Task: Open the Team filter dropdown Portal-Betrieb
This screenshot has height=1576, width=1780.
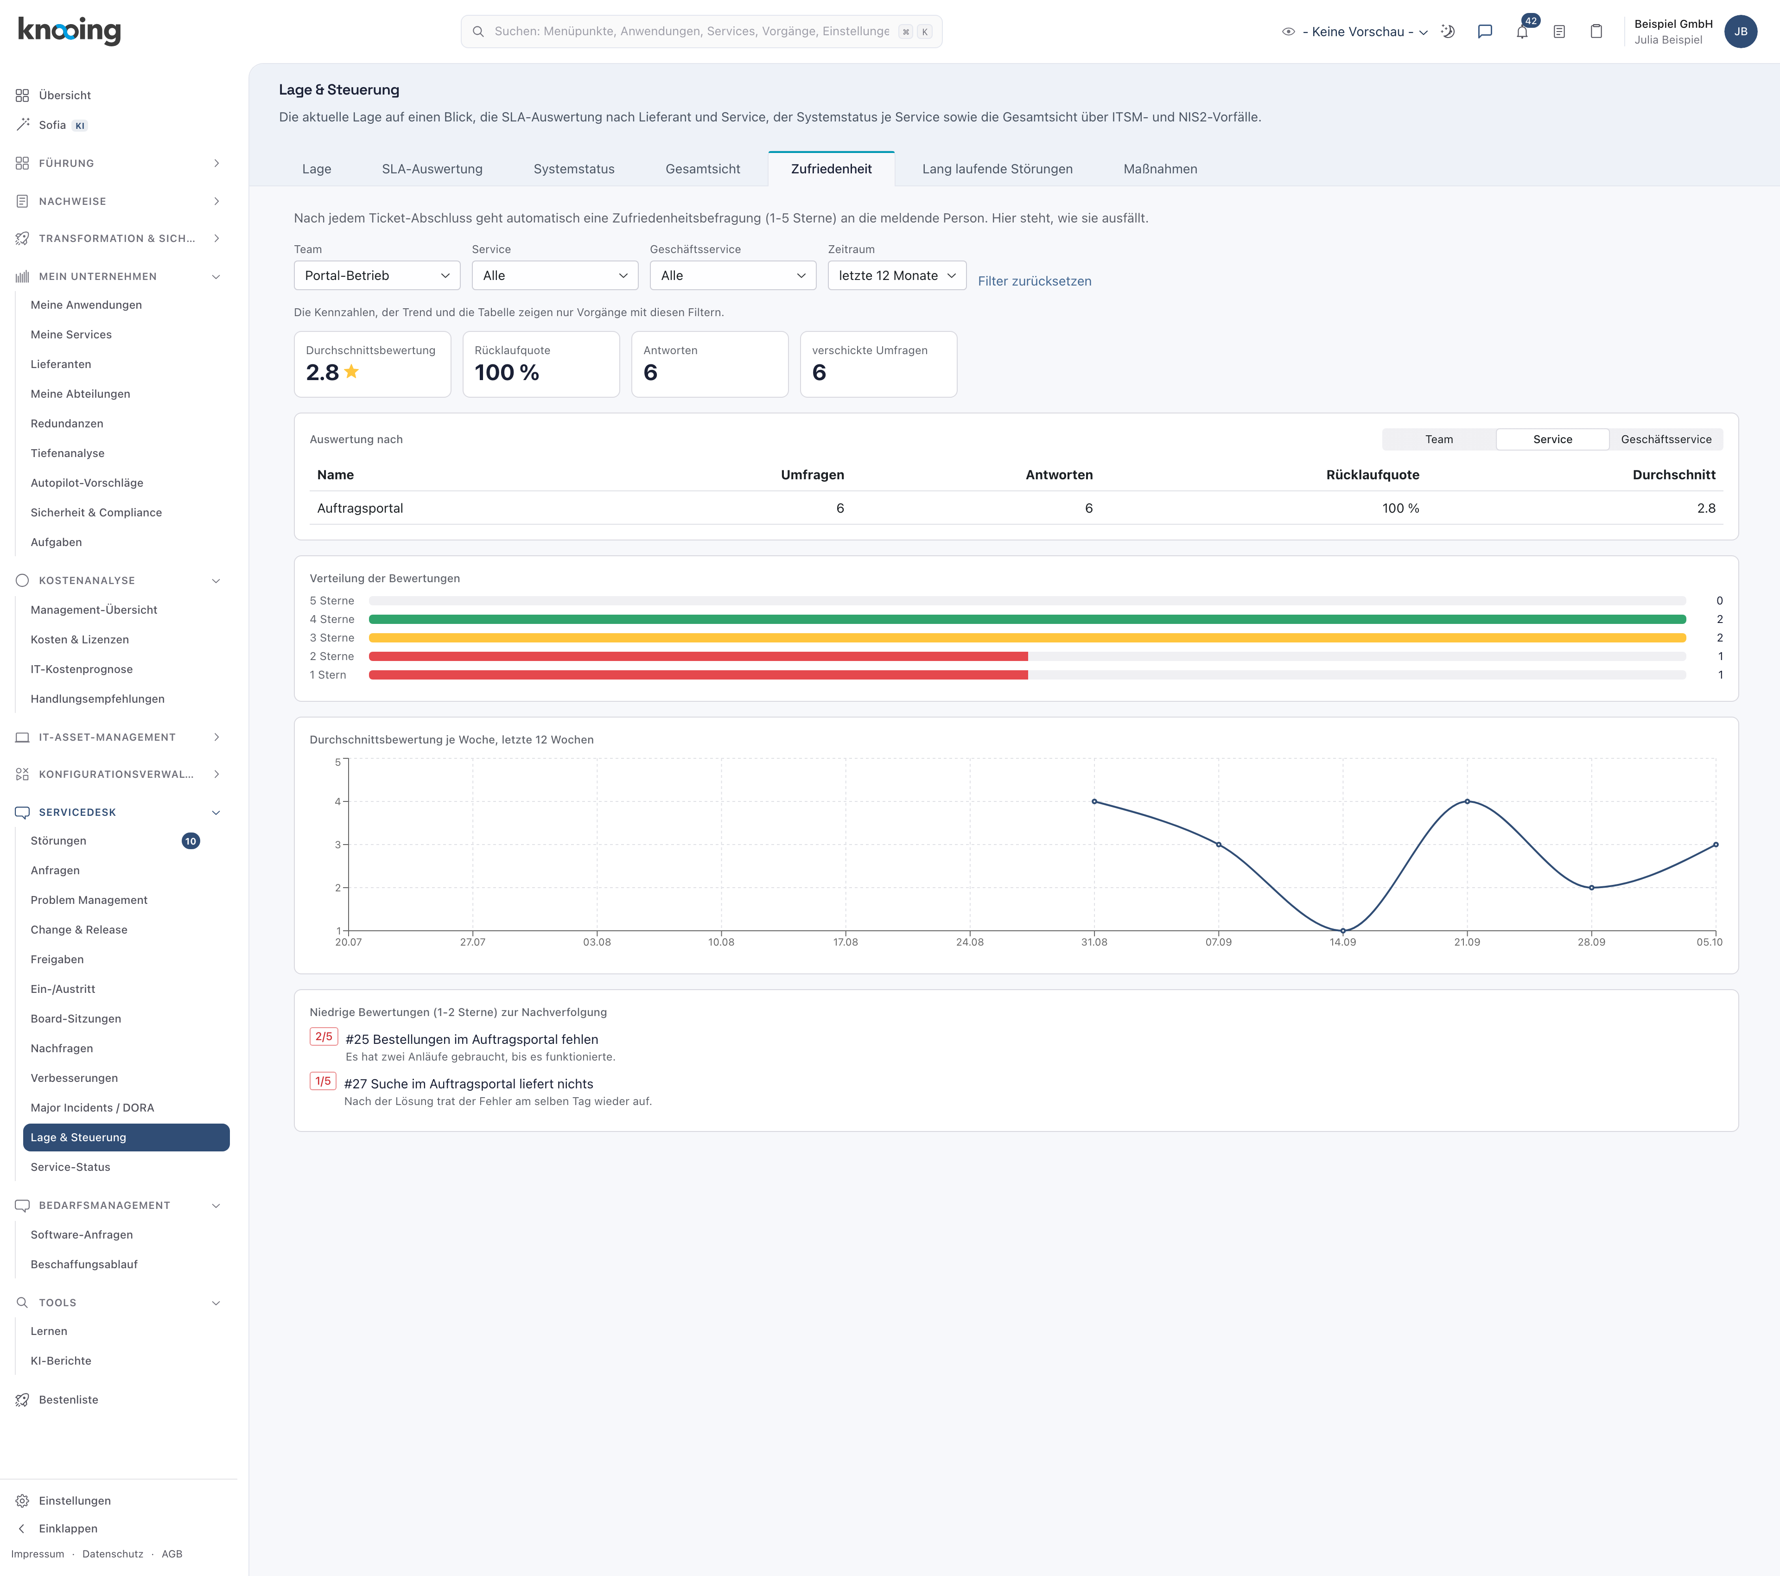Action: 377,275
